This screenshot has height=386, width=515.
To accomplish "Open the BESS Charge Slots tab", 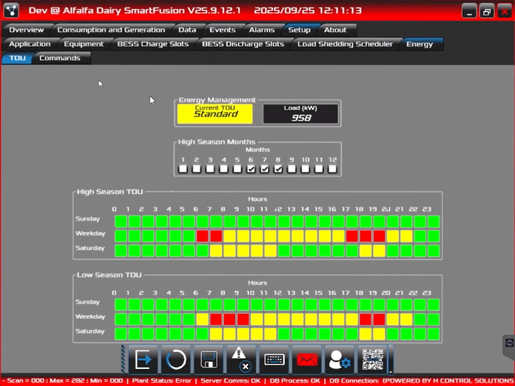I will [153, 44].
